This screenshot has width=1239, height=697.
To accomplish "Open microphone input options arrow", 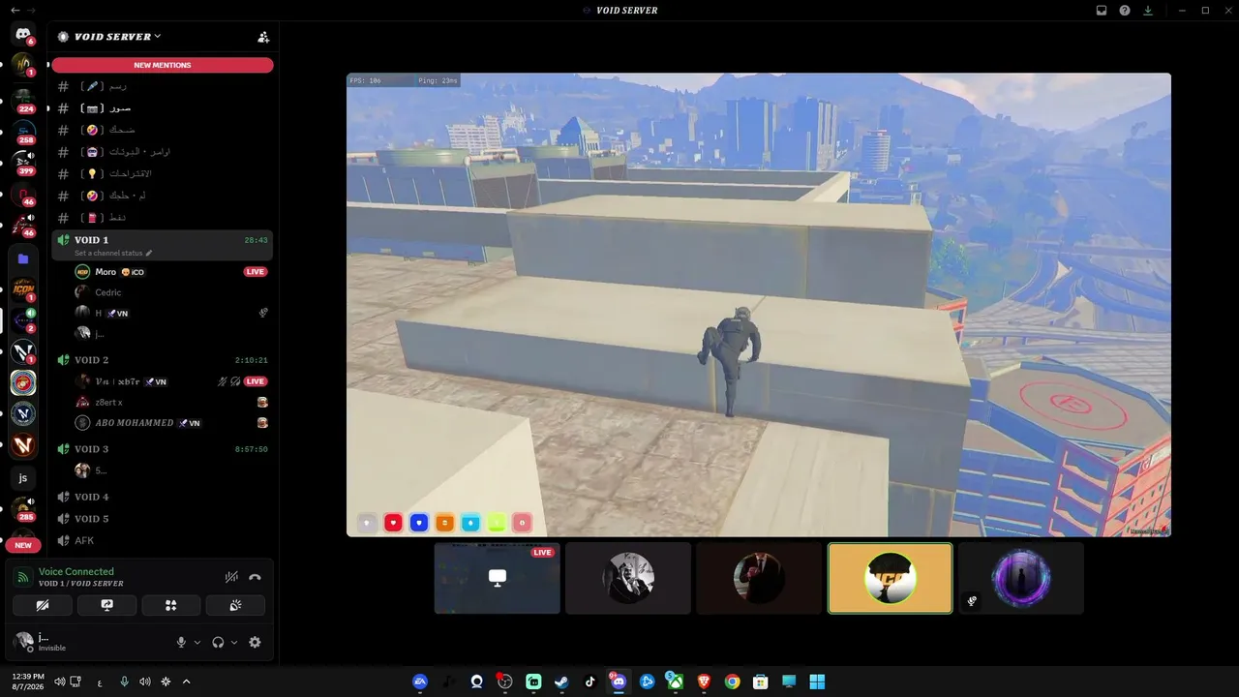I will [x=197, y=642].
